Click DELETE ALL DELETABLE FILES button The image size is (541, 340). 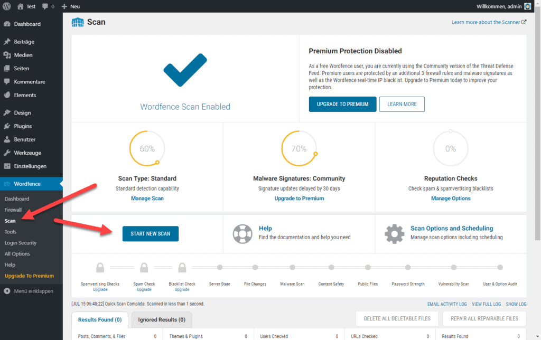(x=397, y=319)
